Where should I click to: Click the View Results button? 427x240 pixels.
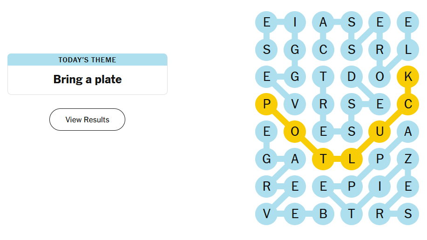coord(87,120)
